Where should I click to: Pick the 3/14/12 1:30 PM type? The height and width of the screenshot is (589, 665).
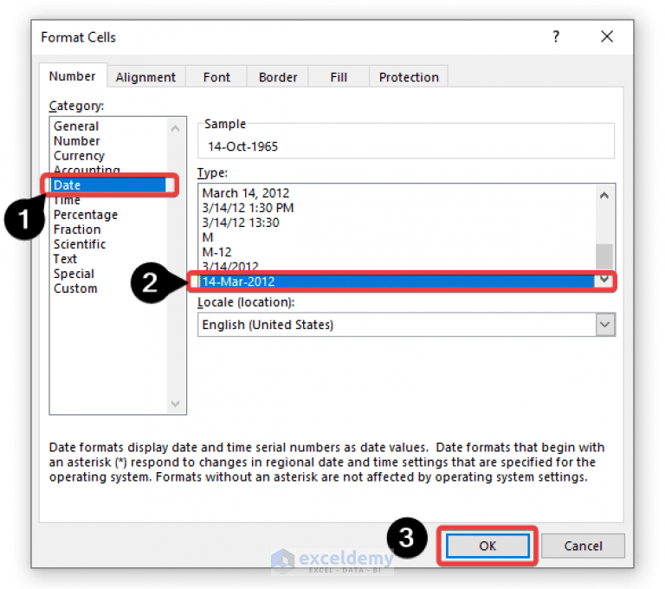248,208
